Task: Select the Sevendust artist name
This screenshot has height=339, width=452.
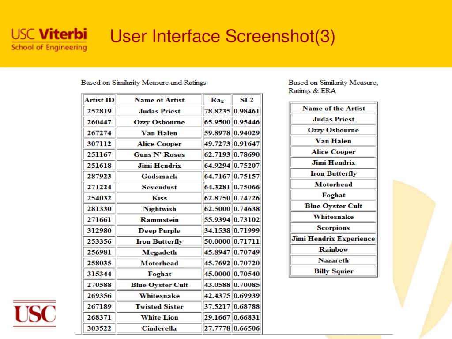Action: click(159, 187)
